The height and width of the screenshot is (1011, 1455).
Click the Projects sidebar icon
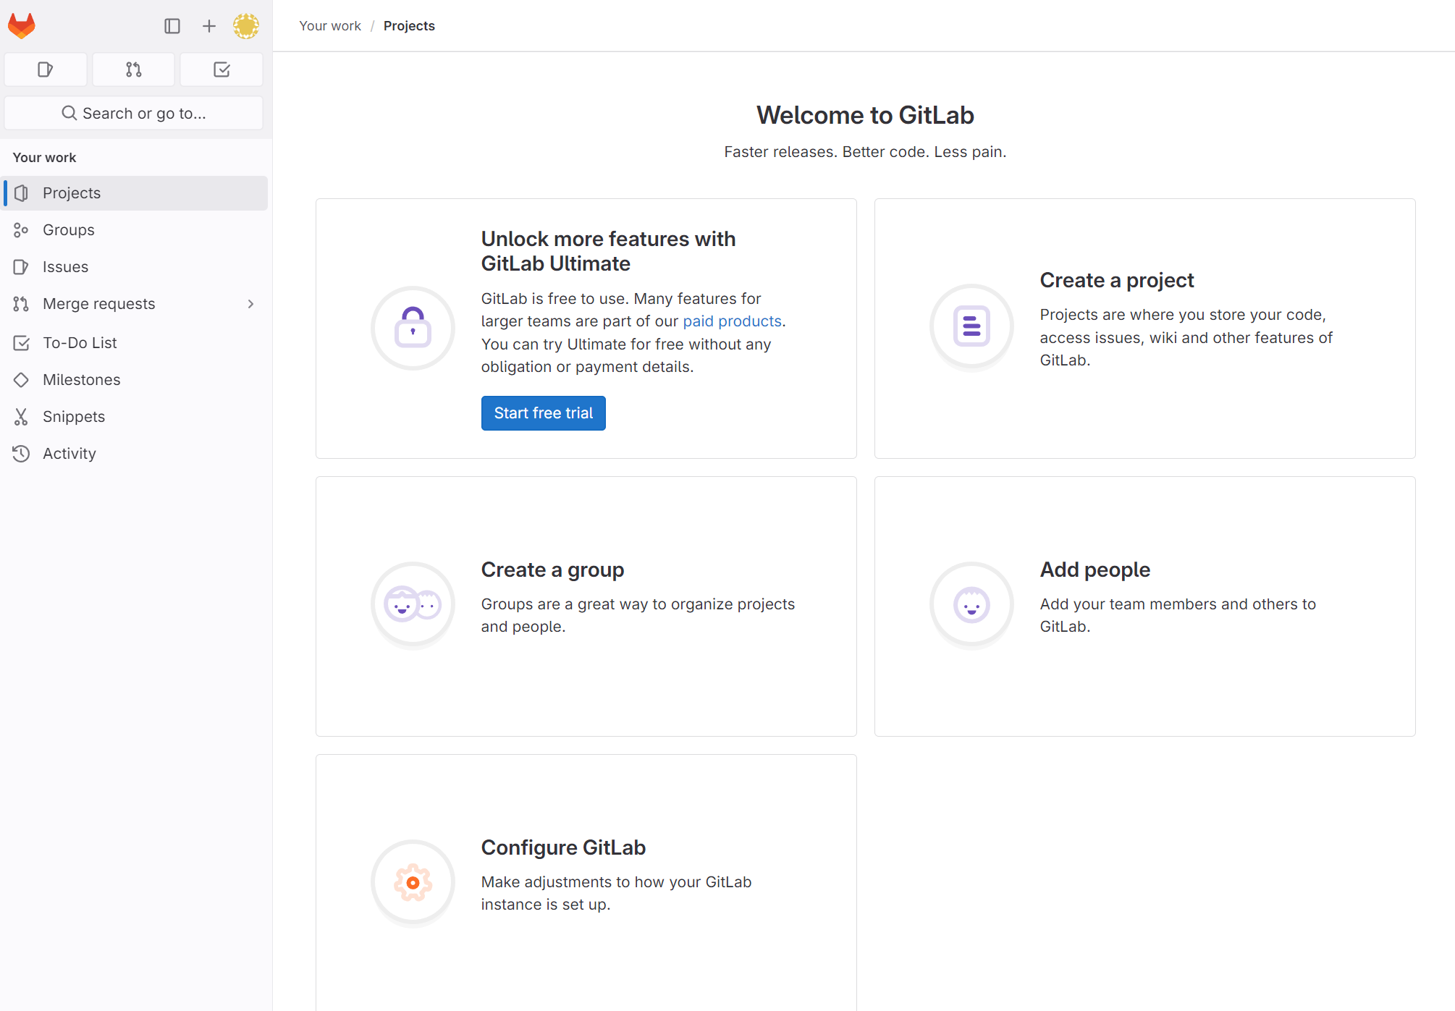pyautogui.click(x=22, y=193)
